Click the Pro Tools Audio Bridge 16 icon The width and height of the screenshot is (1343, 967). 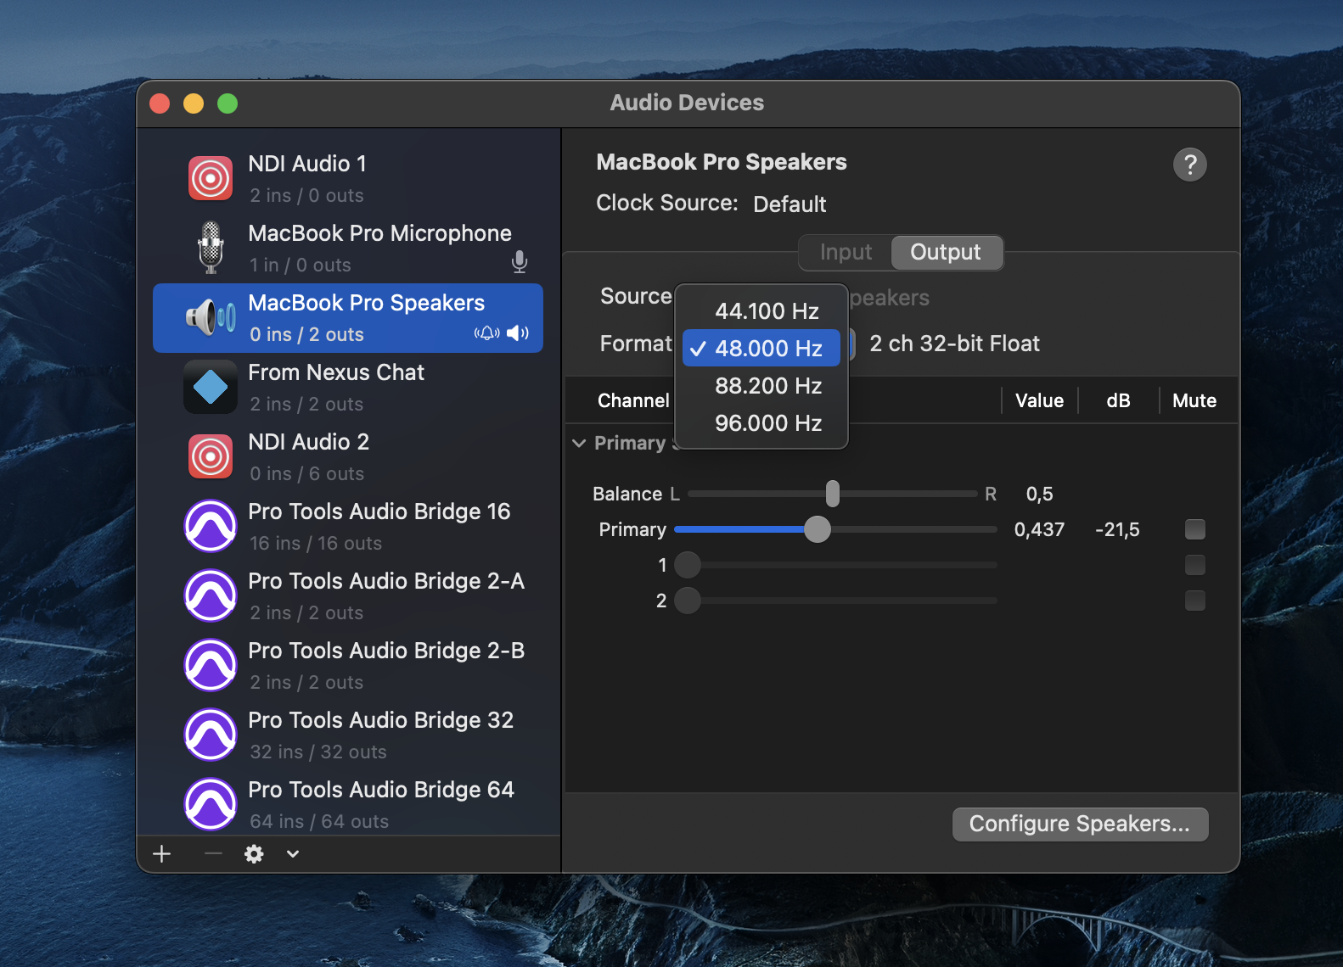pyautogui.click(x=211, y=527)
